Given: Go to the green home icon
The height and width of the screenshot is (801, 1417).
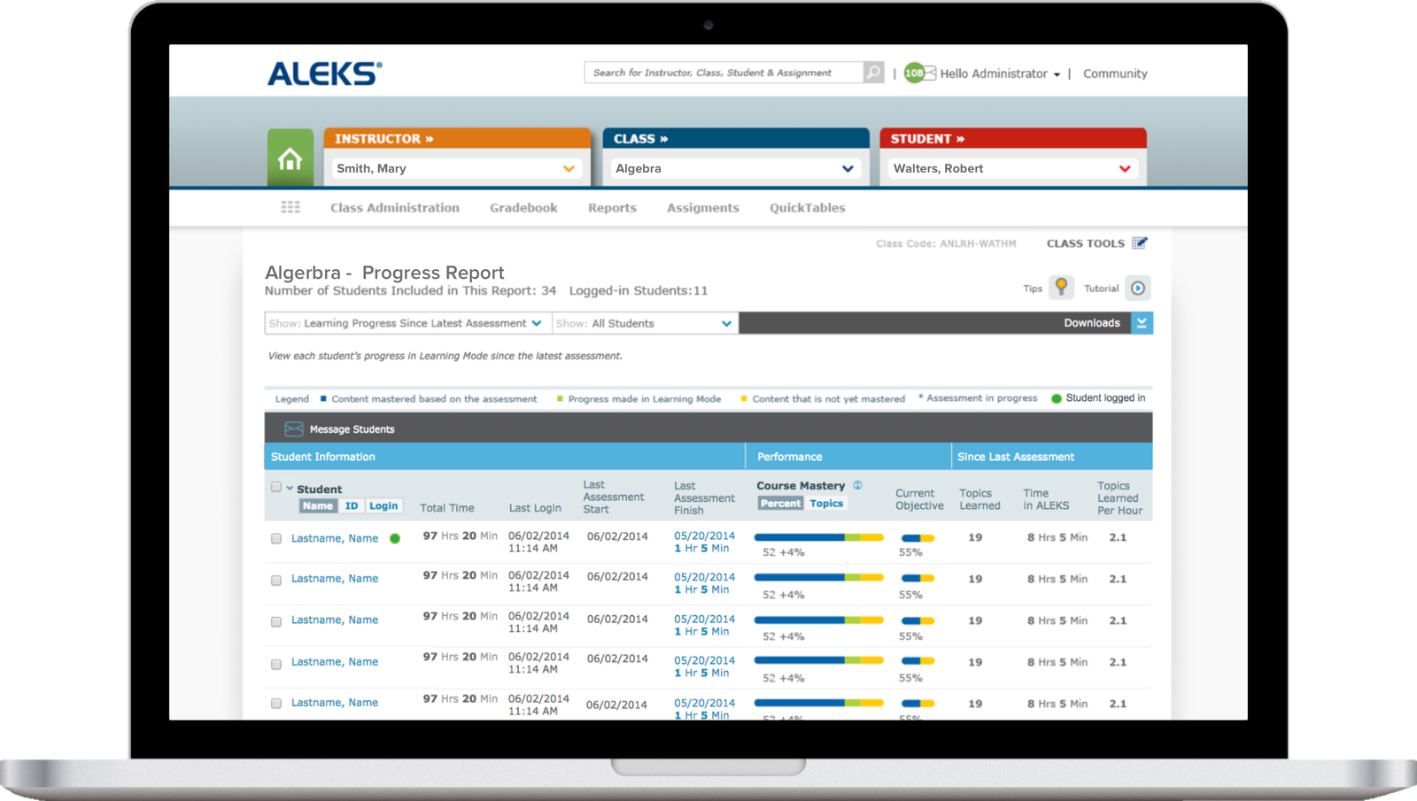Looking at the screenshot, I should coord(290,158).
